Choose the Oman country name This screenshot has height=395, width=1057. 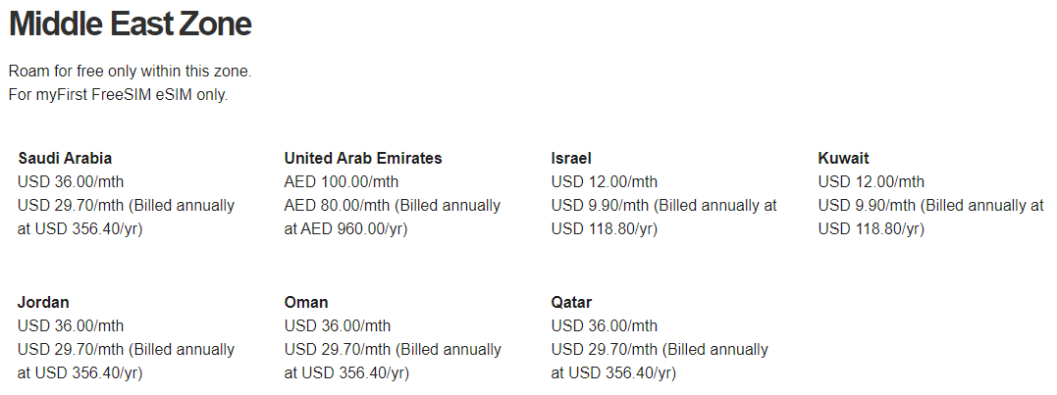306,302
